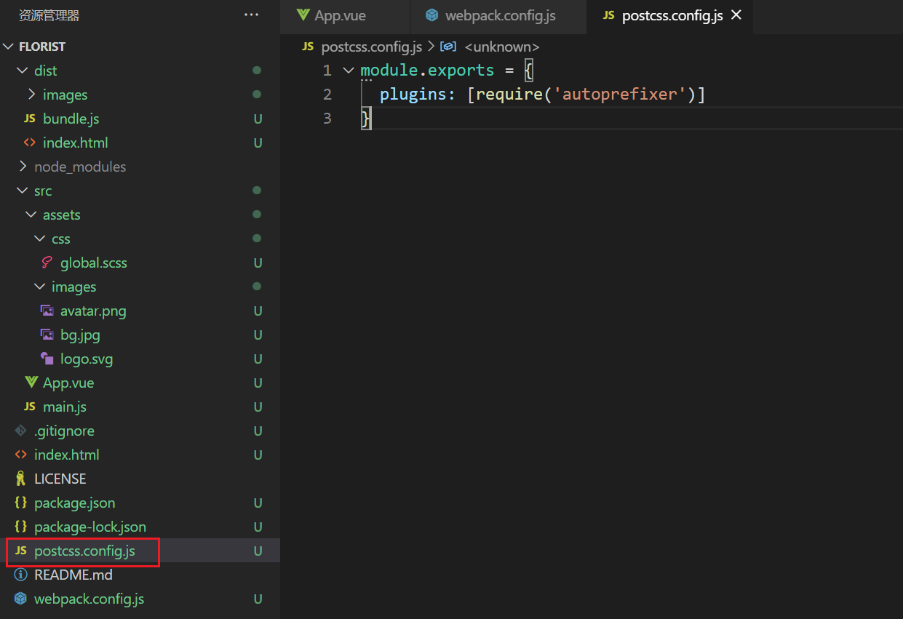The width and height of the screenshot is (903, 619).
Task: Expand the node_modules folder
Action: tap(23, 167)
